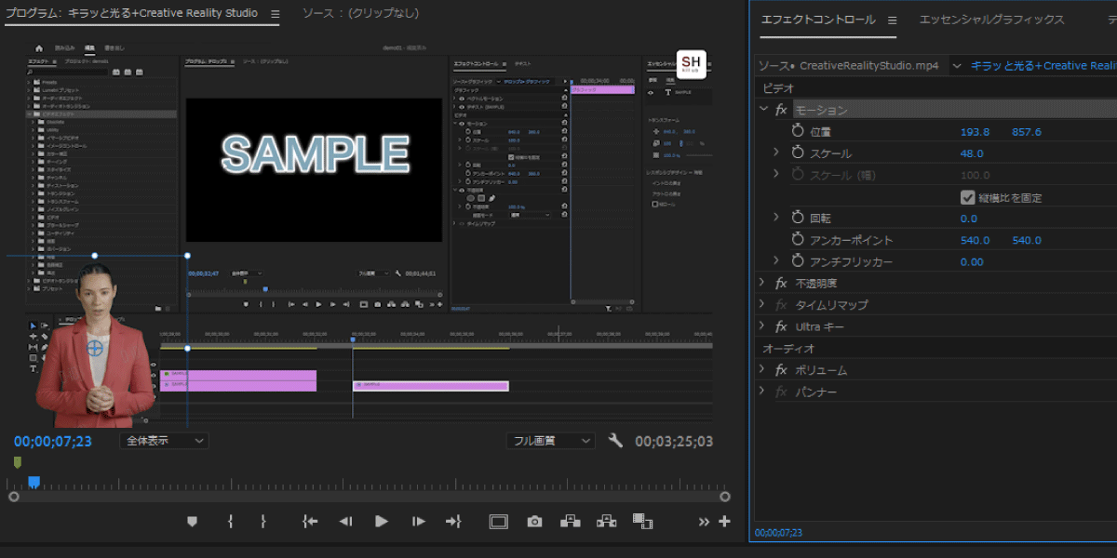Toggle the fx switch for モーション
Screen dimensions: 1117x558
pos(781,110)
